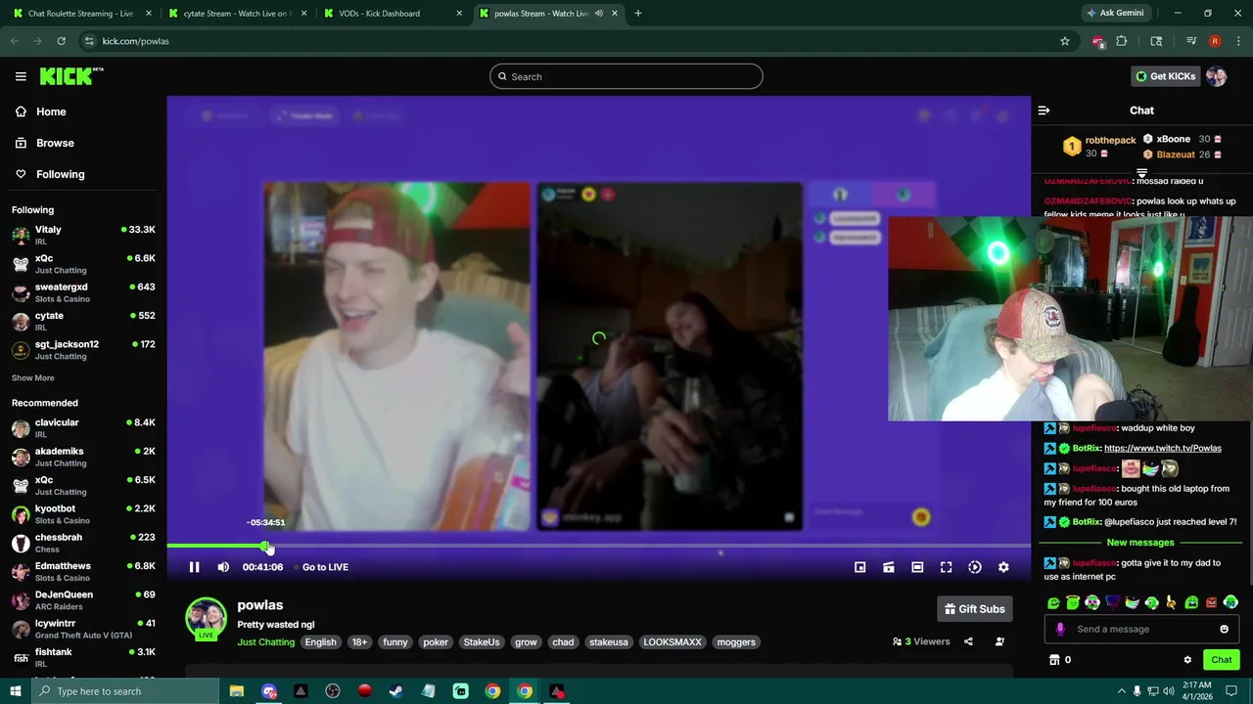The height and width of the screenshot is (704, 1253).
Task: Open File Explorer from taskbar
Action: [x=237, y=691]
